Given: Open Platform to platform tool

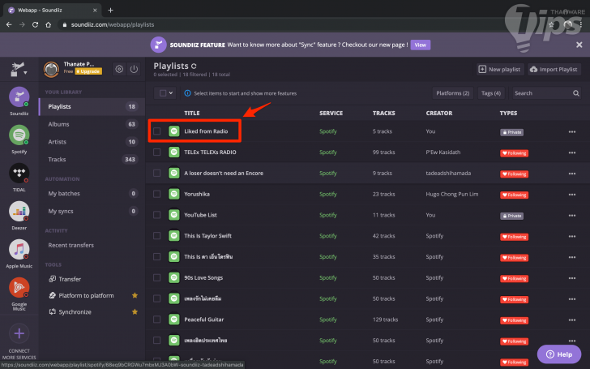Looking at the screenshot, I should (x=86, y=295).
